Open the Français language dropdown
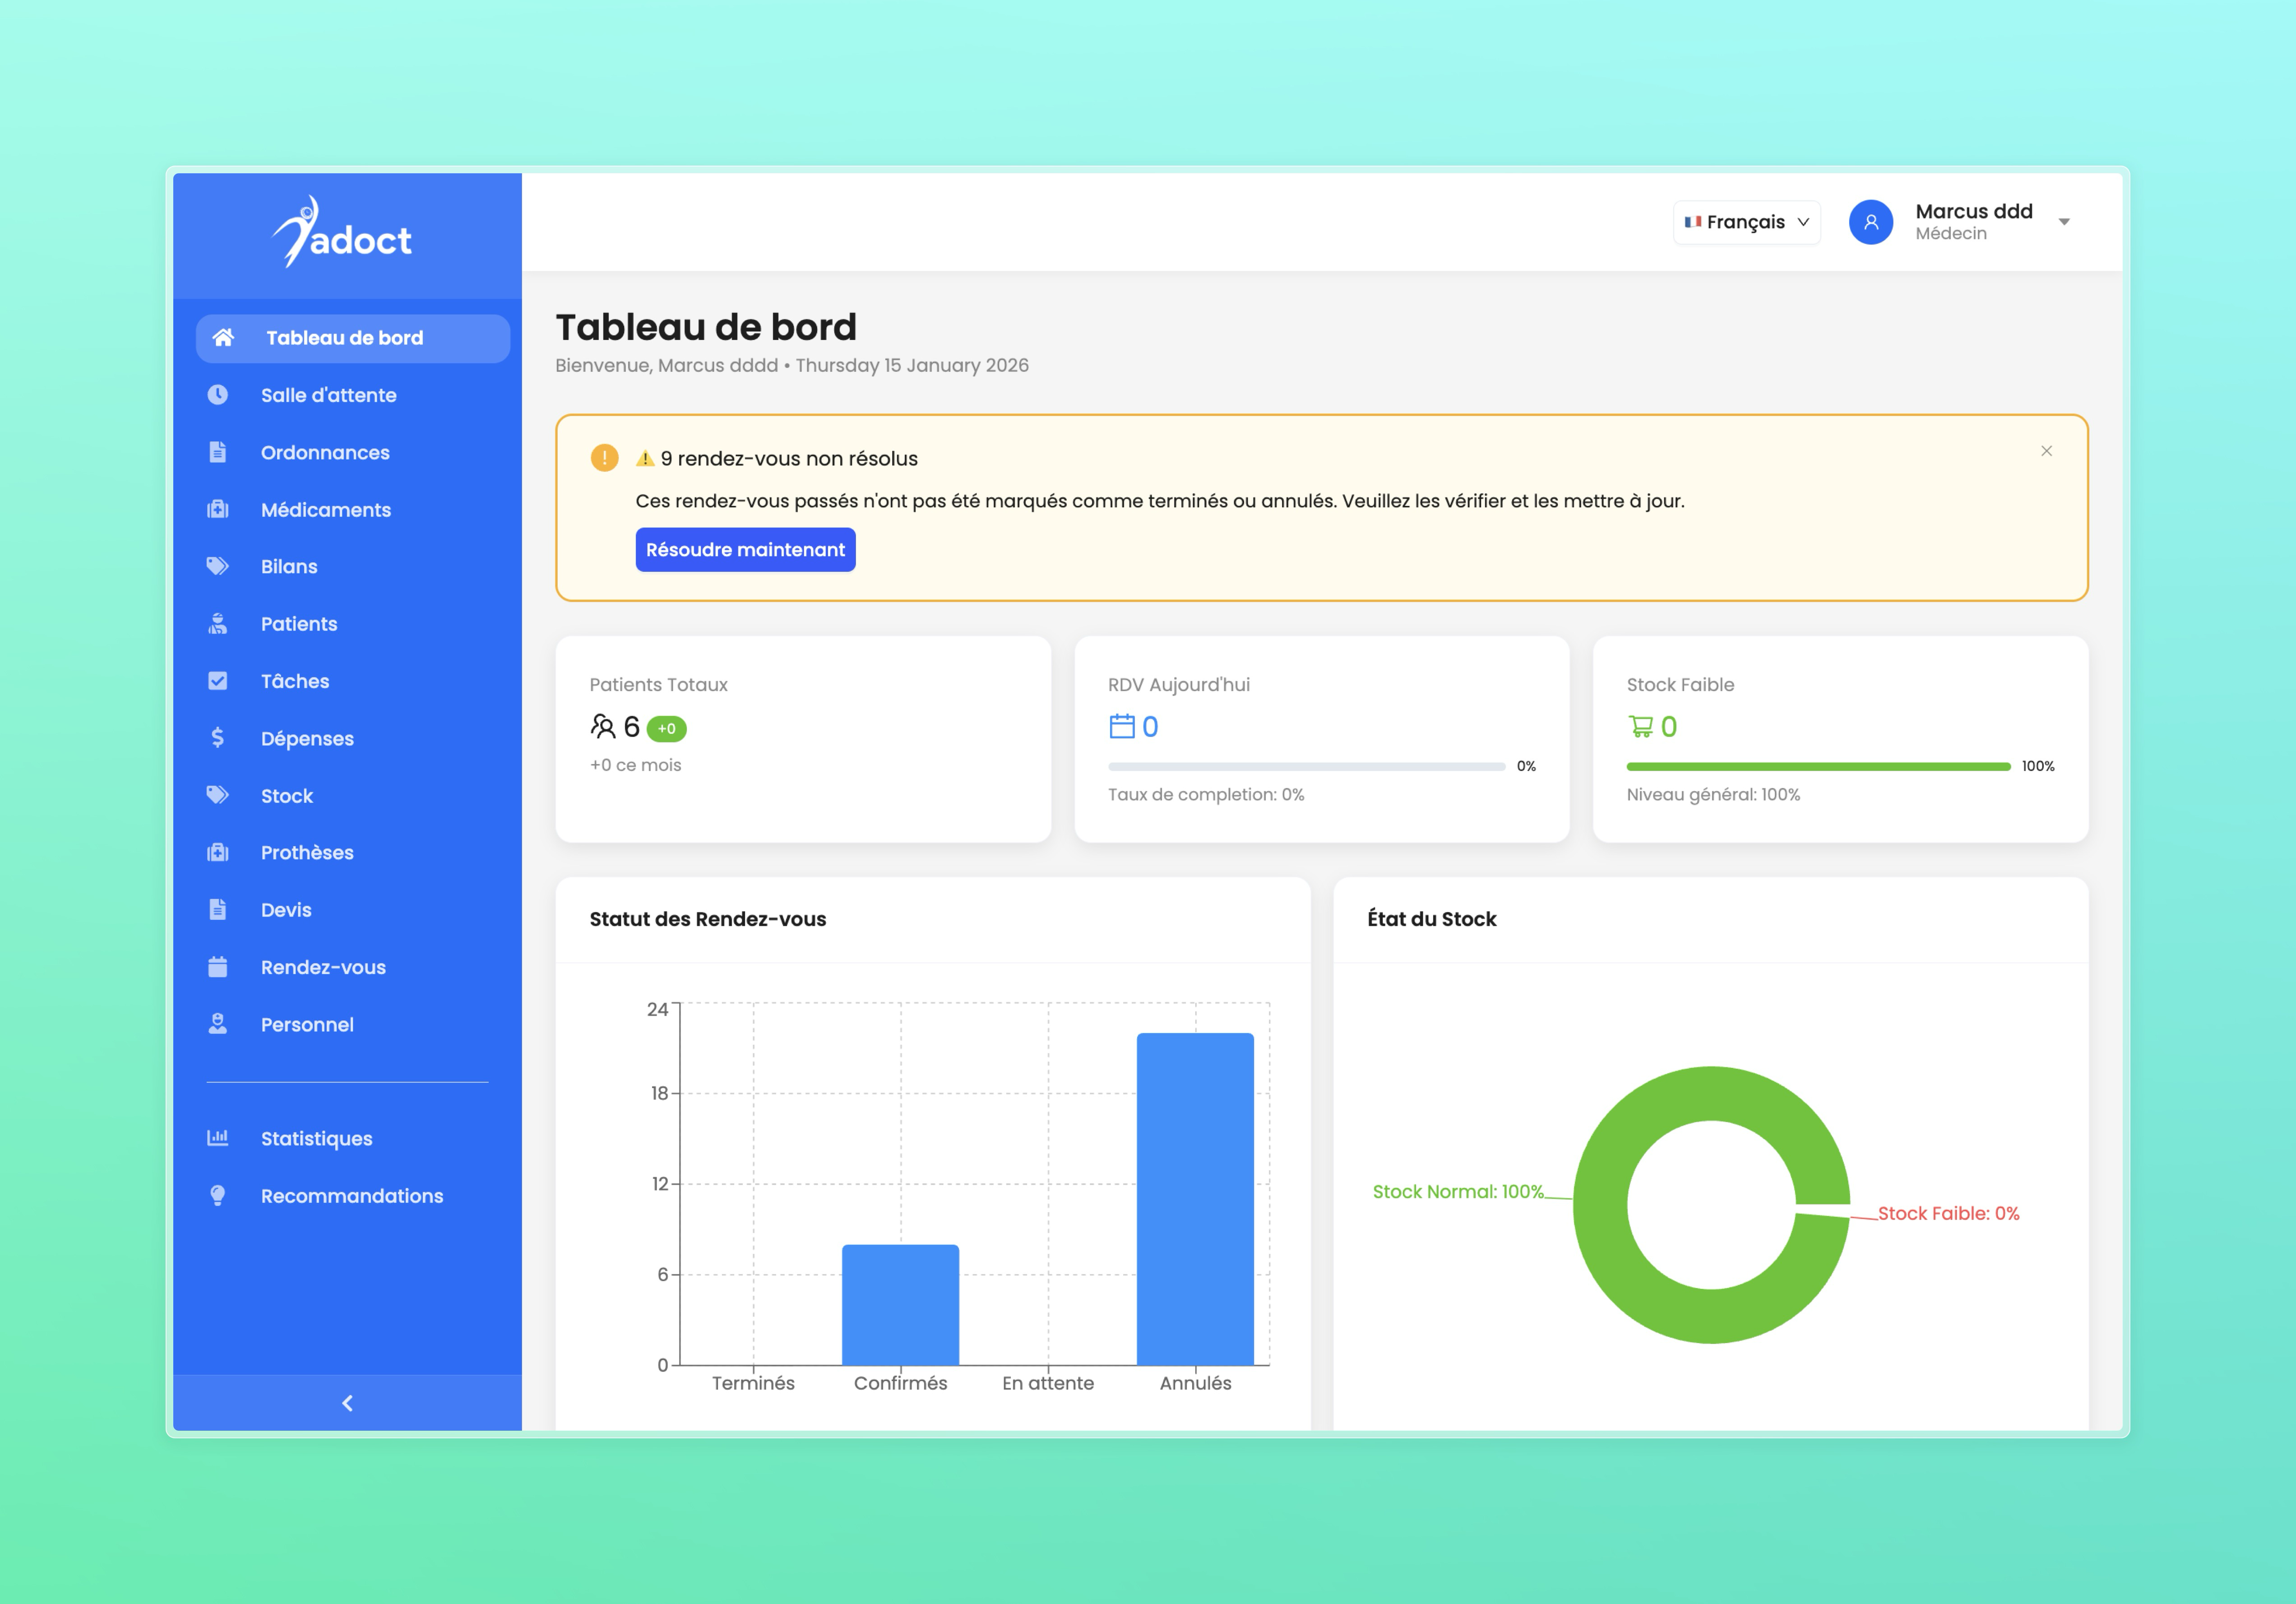 coord(1746,222)
